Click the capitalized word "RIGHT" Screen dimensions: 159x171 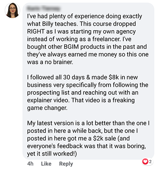click(36, 31)
